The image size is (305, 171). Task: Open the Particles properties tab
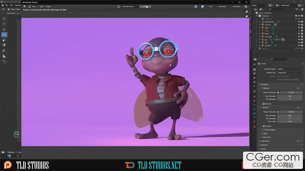click(x=254, y=105)
